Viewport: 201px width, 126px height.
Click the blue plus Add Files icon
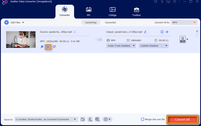click(6, 23)
